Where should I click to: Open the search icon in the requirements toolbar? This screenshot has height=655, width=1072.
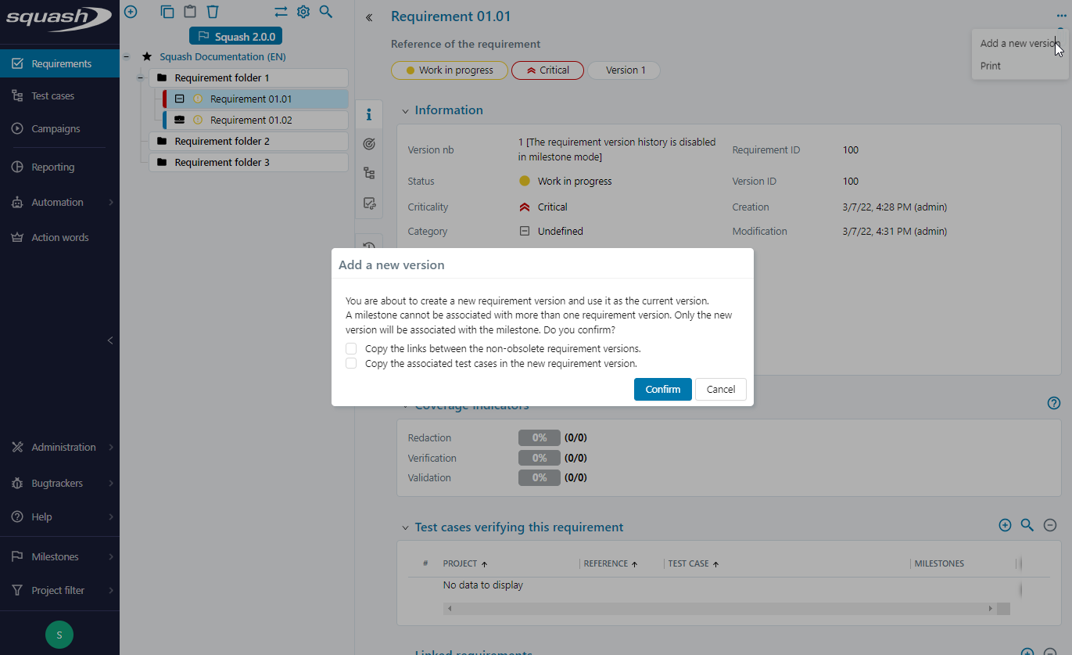[326, 12]
